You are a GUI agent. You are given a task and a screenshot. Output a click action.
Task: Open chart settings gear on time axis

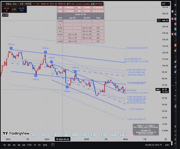pos(166,139)
